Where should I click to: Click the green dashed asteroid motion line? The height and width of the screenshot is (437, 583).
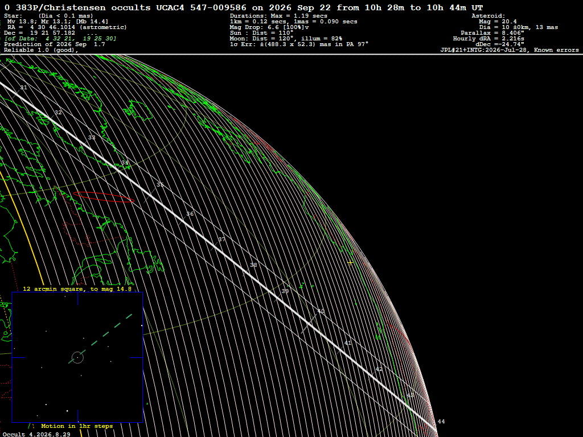click(x=100, y=339)
